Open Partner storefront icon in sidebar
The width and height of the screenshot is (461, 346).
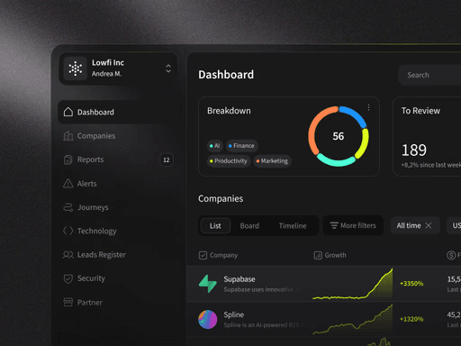(x=68, y=302)
